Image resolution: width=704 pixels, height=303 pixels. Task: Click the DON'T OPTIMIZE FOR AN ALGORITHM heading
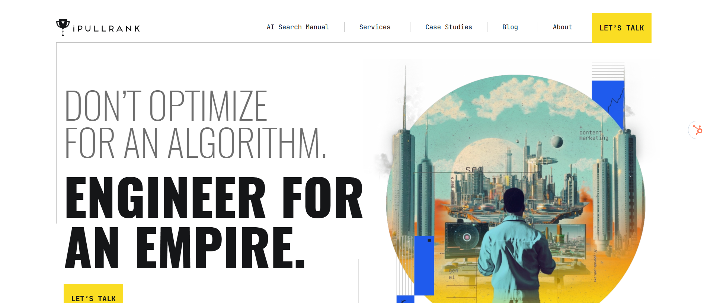pyautogui.click(x=196, y=124)
